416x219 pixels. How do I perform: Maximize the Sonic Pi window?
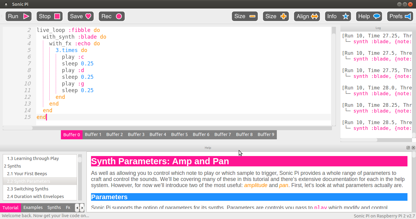[405, 4]
